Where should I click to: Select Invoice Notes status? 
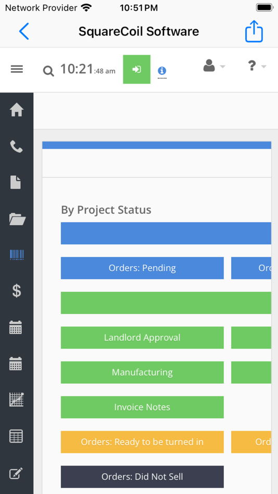click(x=142, y=407)
